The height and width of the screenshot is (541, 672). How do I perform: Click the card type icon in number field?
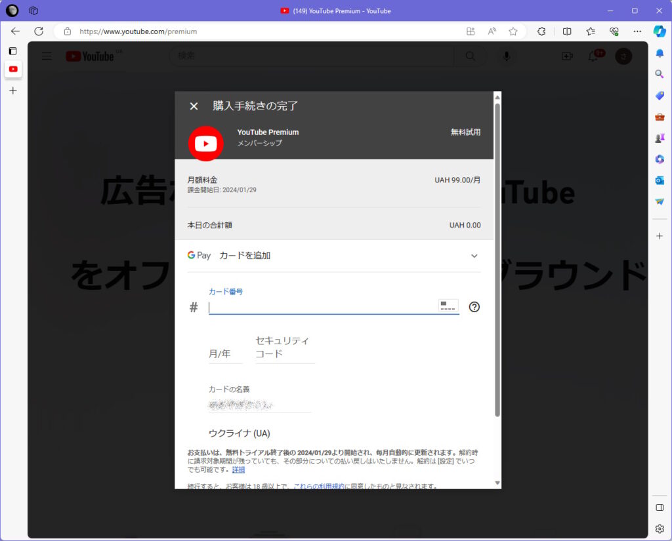coord(448,306)
